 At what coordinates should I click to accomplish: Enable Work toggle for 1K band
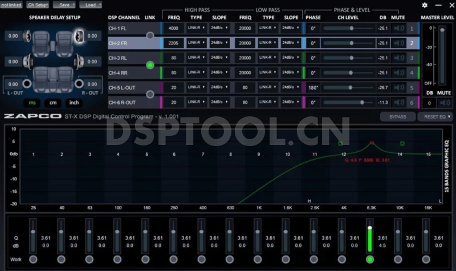(x=258, y=259)
